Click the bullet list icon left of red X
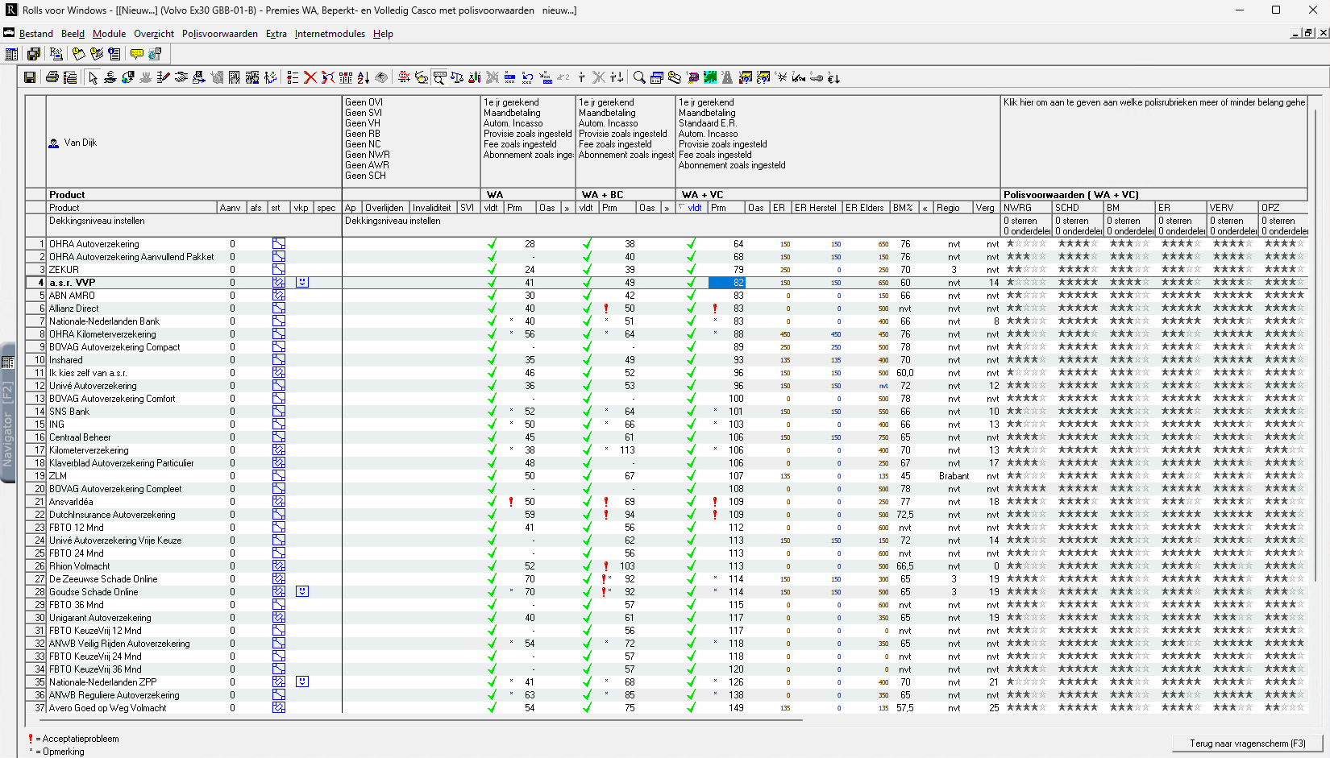The image size is (1330, 758). pyautogui.click(x=293, y=77)
